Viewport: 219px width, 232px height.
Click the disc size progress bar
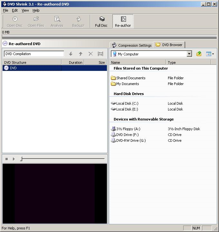pos(110,37)
